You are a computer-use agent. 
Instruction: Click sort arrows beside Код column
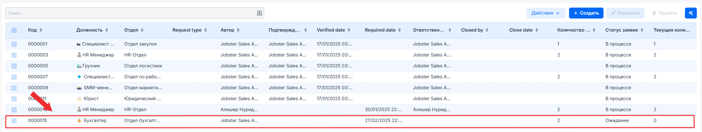[41, 30]
